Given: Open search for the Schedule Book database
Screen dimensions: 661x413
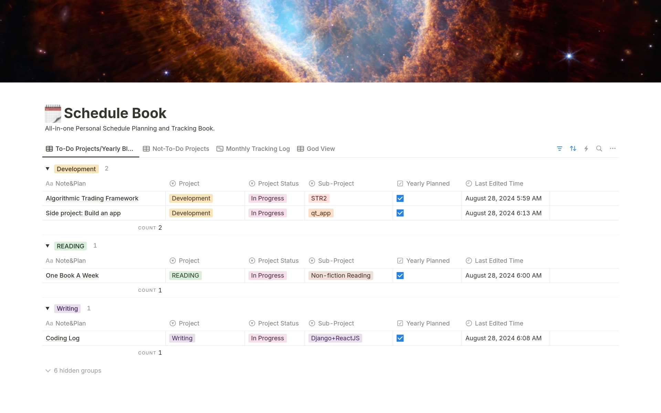Looking at the screenshot, I should click(x=599, y=148).
